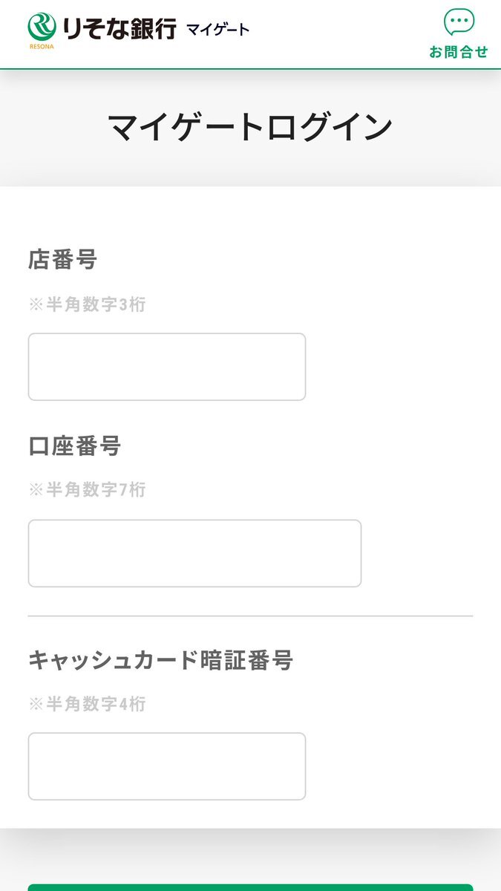Open the お問合せ chat bubble icon

coord(459,23)
